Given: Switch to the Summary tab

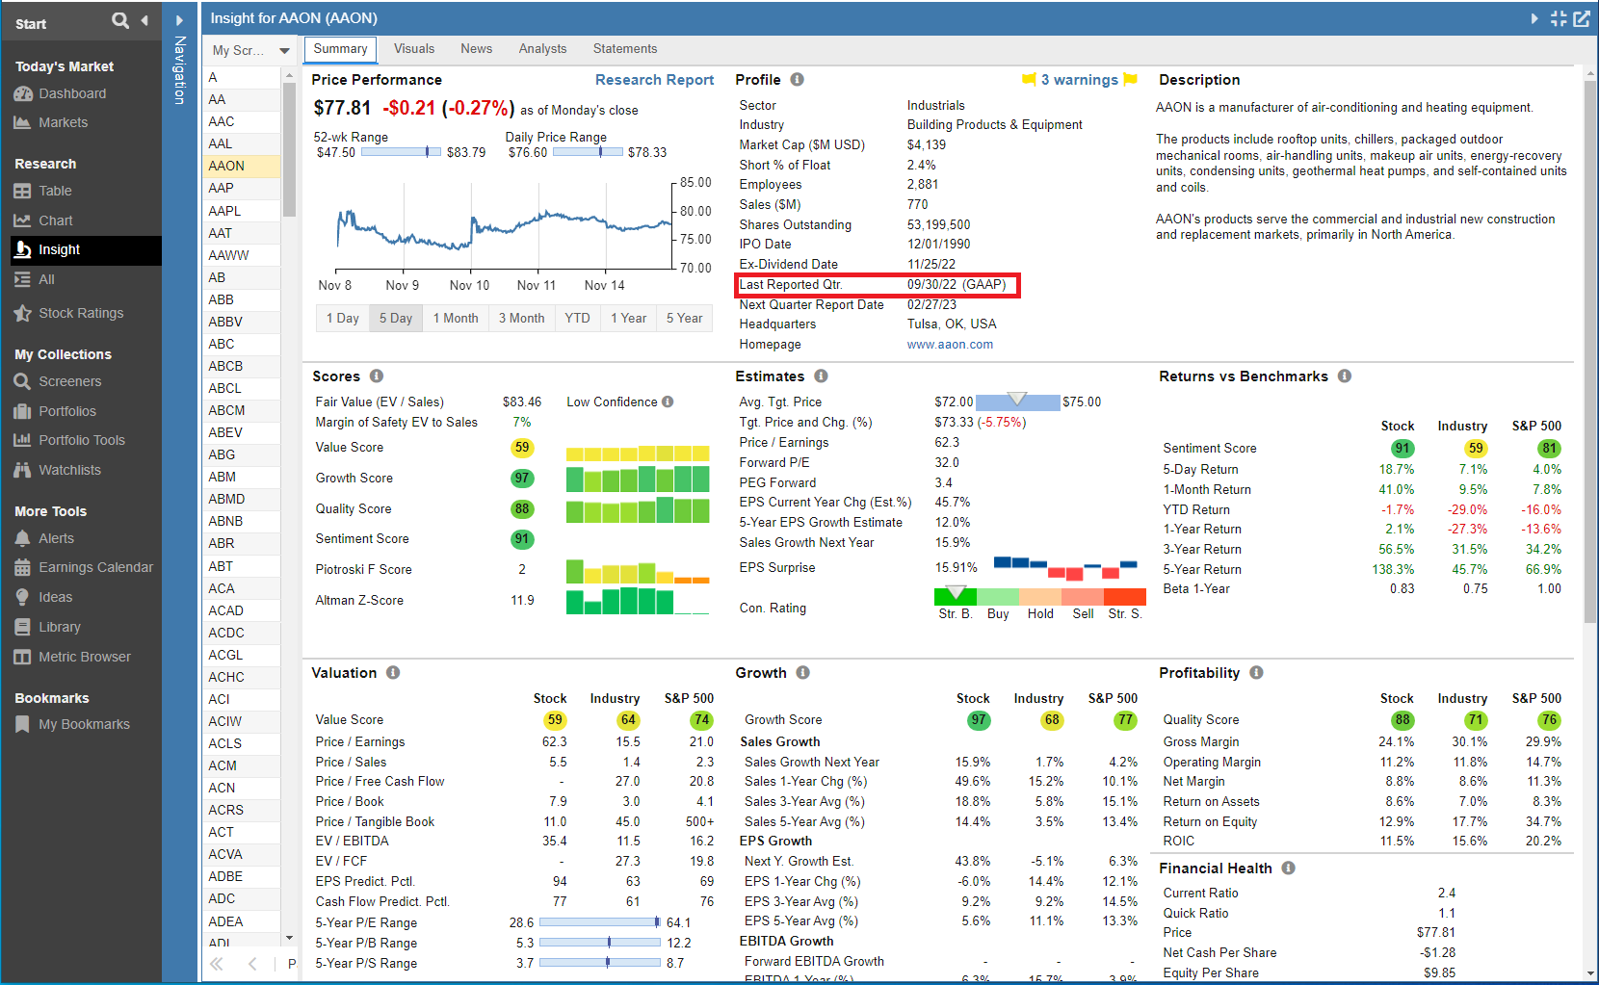Looking at the screenshot, I should (340, 49).
